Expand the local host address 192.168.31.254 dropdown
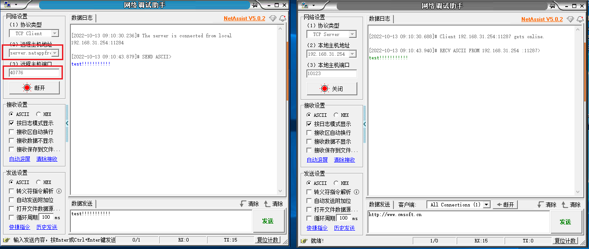Viewport: 589px width, 249px height. (353, 54)
